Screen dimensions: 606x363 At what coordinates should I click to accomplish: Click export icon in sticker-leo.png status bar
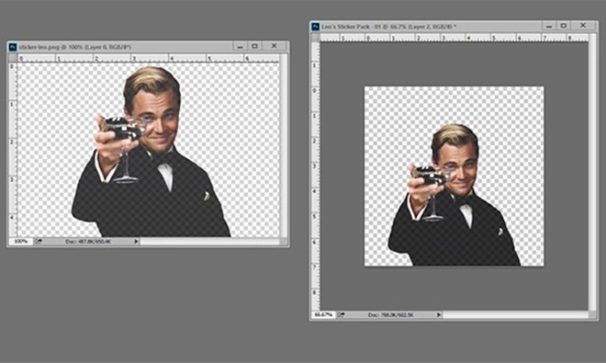pyautogui.click(x=39, y=242)
